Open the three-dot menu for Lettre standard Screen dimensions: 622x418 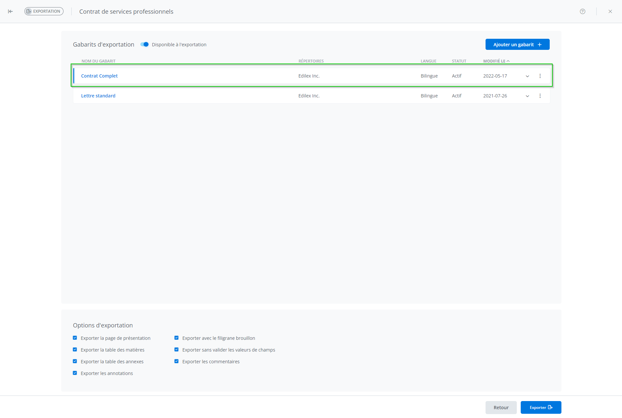pos(540,96)
